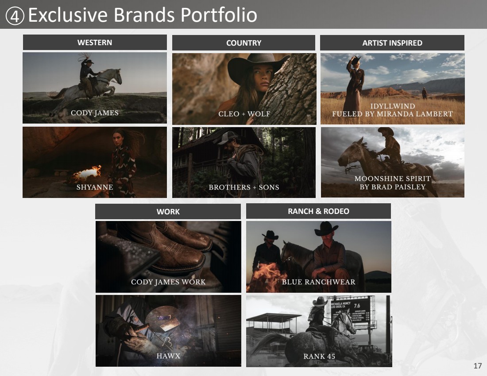Viewport: 487px width, 376px height.
Task: Open the ARTIST INSPIRED category header
Action: [392, 43]
